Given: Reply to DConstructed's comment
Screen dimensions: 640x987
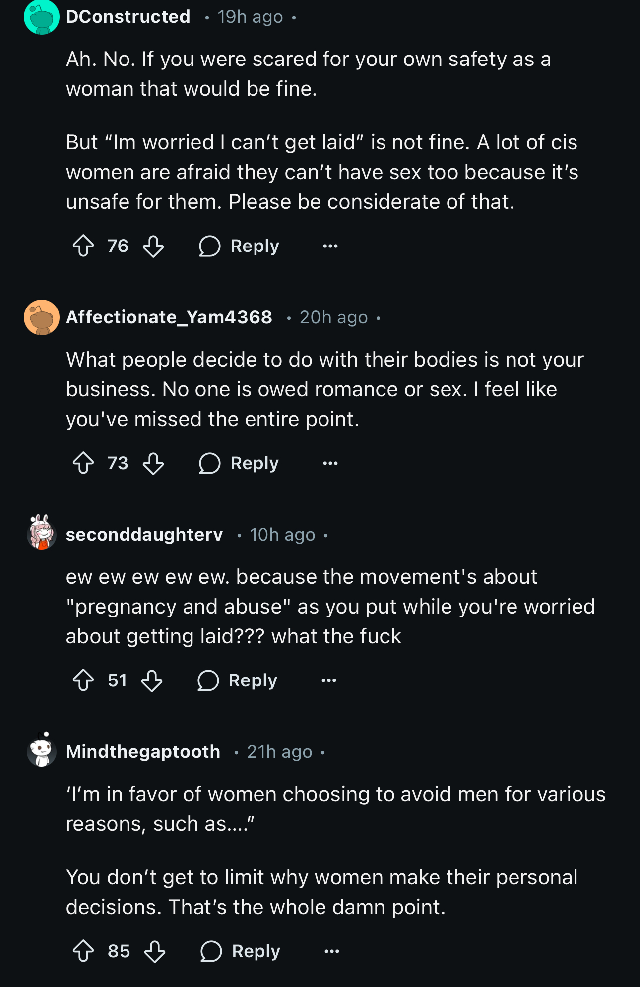Looking at the screenshot, I should 239,246.
